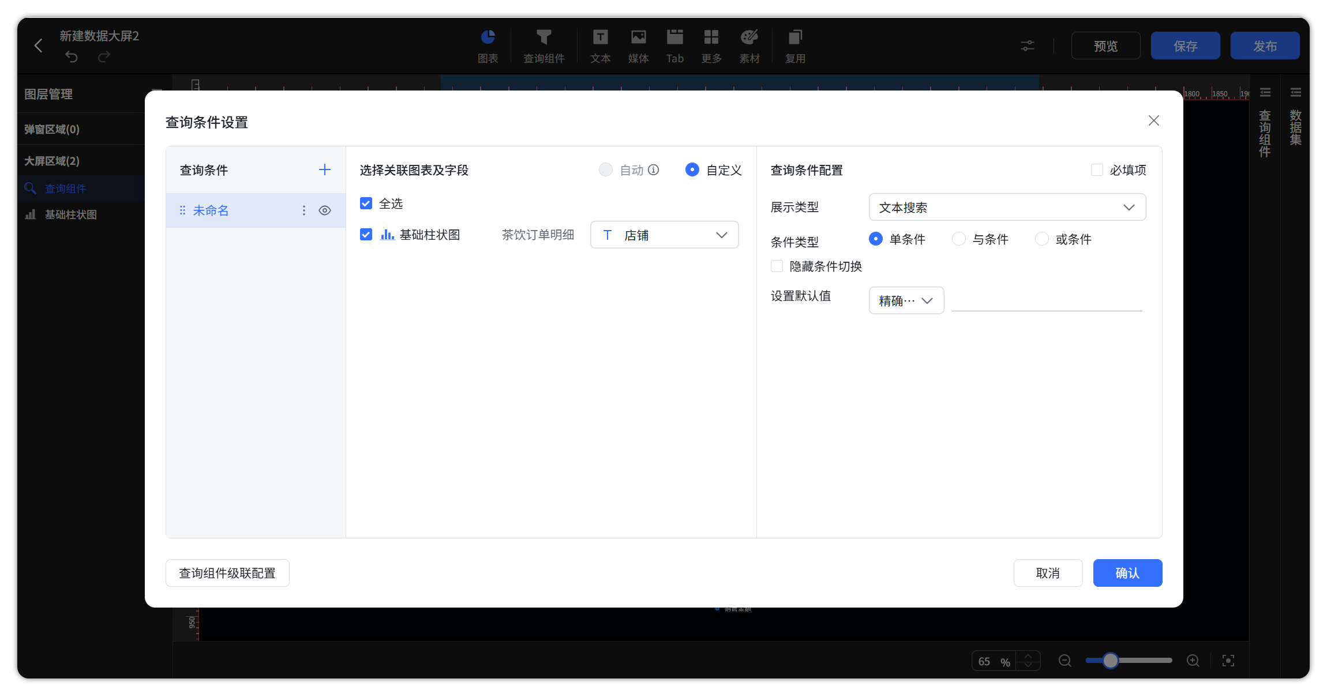Screen dimensions: 1327x690
Task: Open the 展示类型 文本搜索 dropdown
Action: 1007,207
